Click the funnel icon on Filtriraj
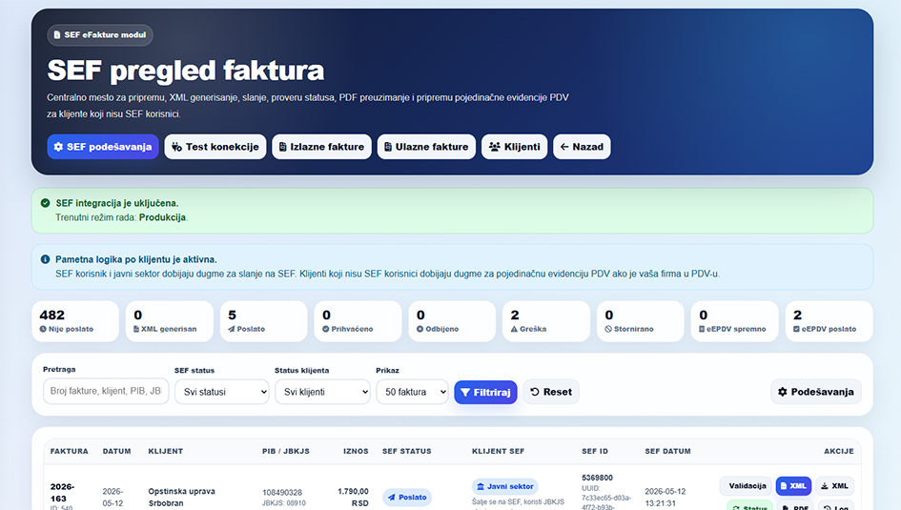The height and width of the screenshot is (510, 901). coord(465,392)
